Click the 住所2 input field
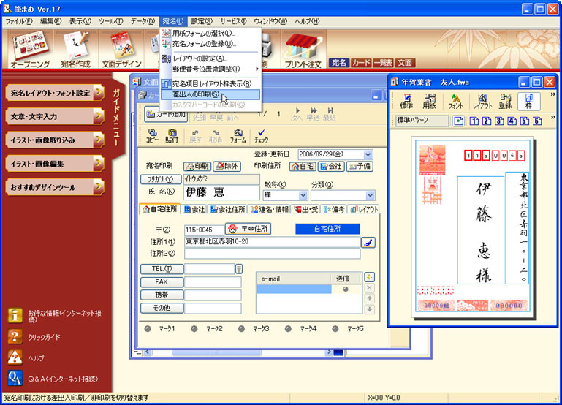 pyautogui.click(x=272, y=254)
